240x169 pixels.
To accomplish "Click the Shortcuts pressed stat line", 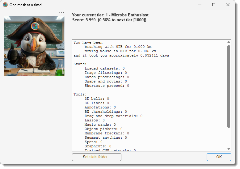I will point(107,86).
